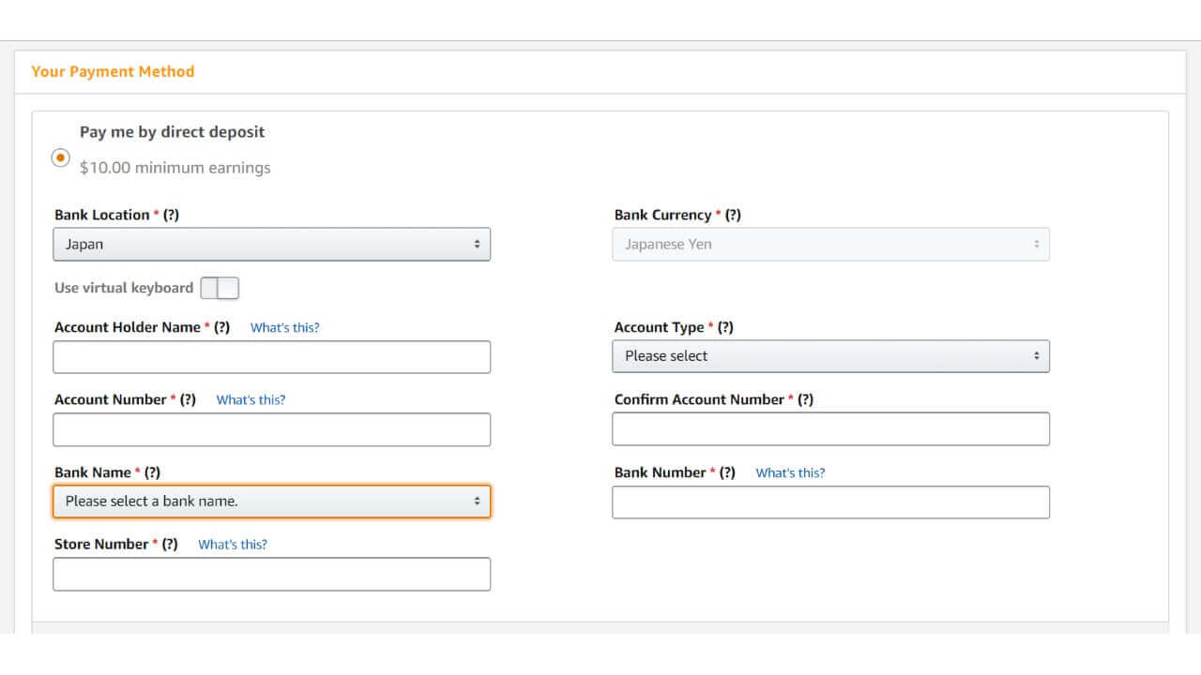This screenshot has height=675, width=1201.
Task: Open the Bank Name selection dropdown
Action: [271, 502]
